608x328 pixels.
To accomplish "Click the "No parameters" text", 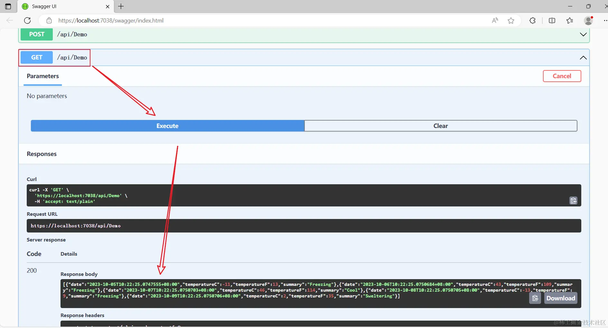I will [47, 96].
